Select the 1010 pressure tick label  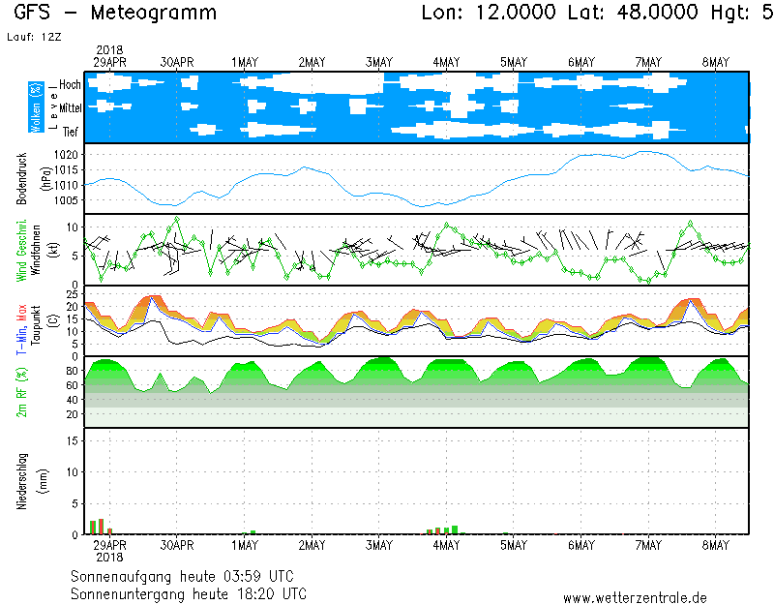point(66,186)
